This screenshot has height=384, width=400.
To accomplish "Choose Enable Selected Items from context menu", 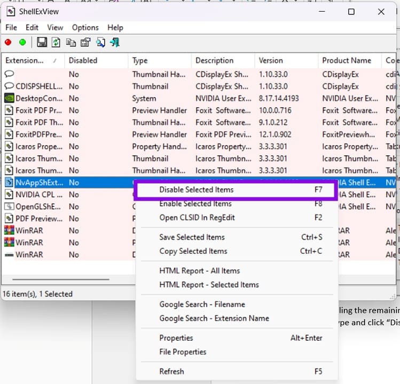I will 237,204.
